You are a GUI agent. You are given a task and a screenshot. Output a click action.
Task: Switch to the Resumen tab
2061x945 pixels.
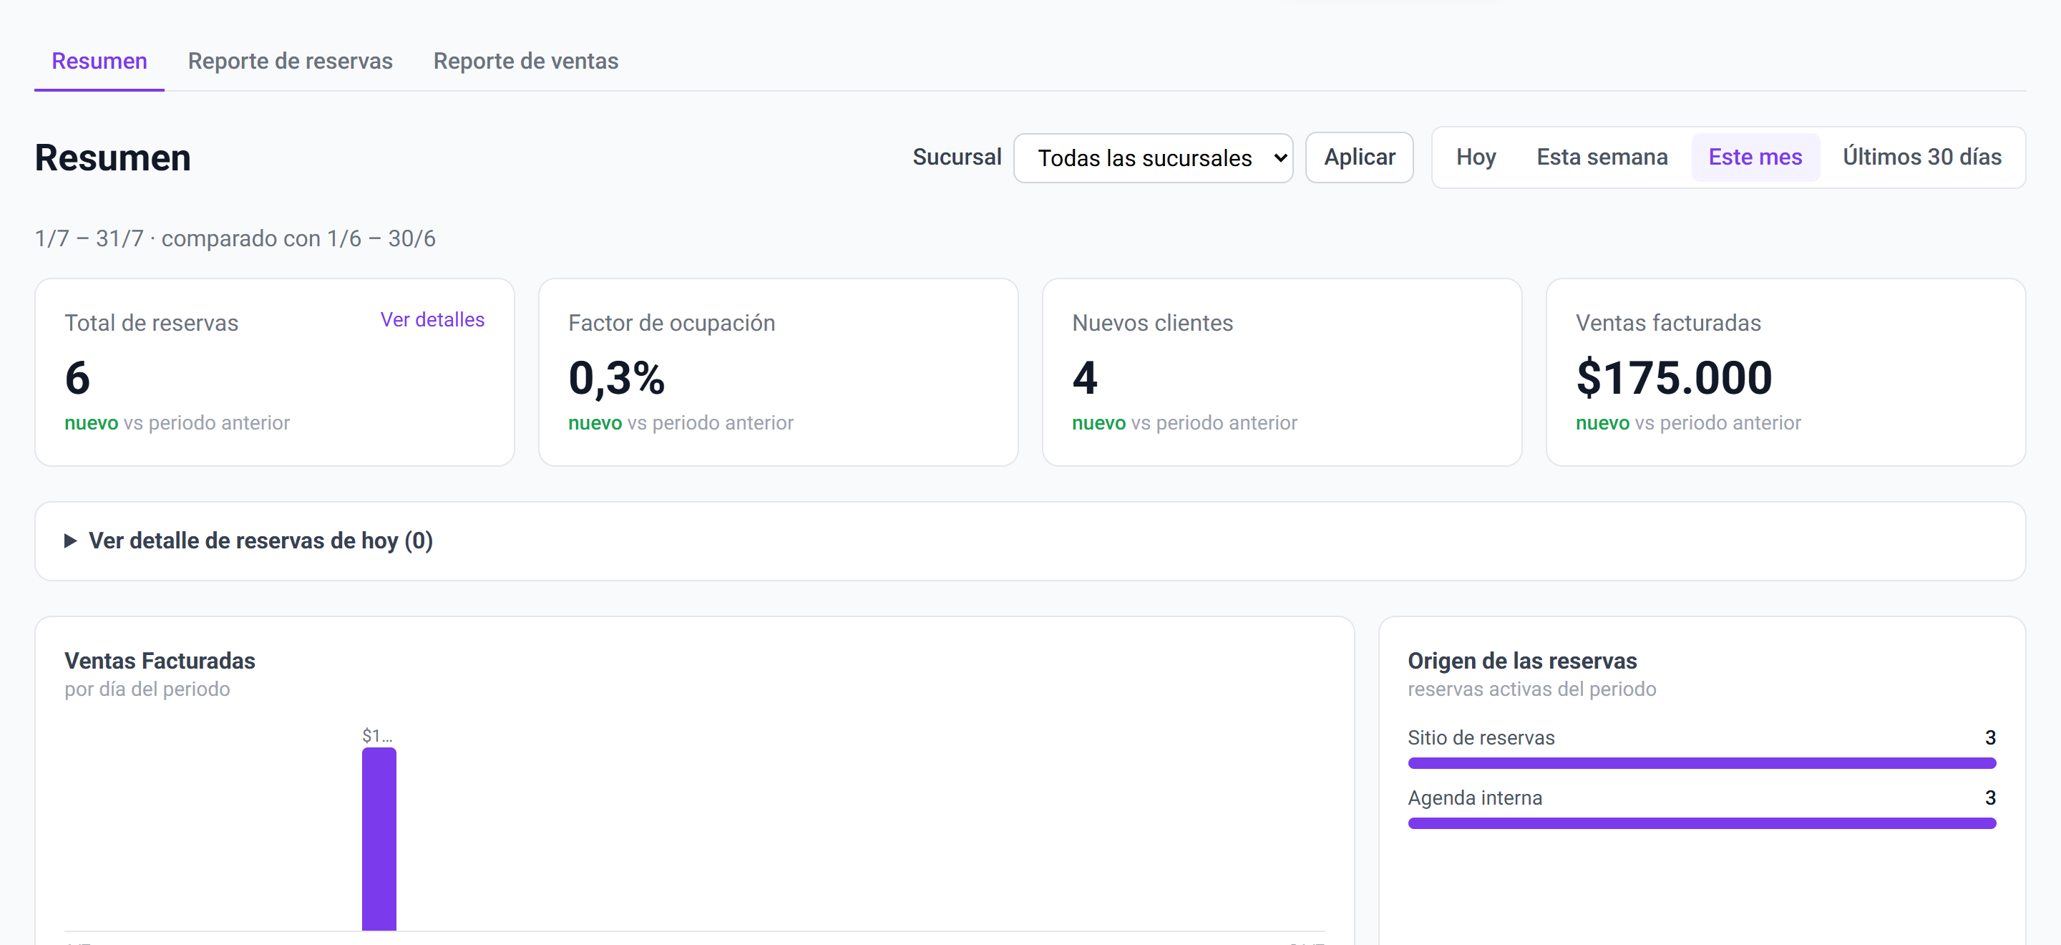pos(99,61)
